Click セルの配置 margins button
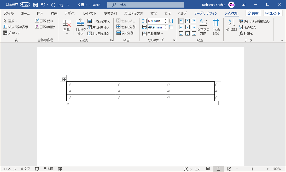The height and width of the screenshot is (172, 286). tap(216, 27)
